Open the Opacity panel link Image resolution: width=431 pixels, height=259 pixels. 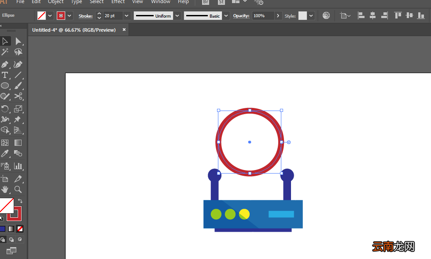point(241,16)
